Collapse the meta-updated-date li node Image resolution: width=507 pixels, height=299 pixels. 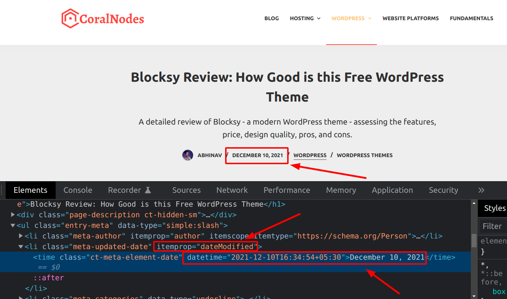21,247
